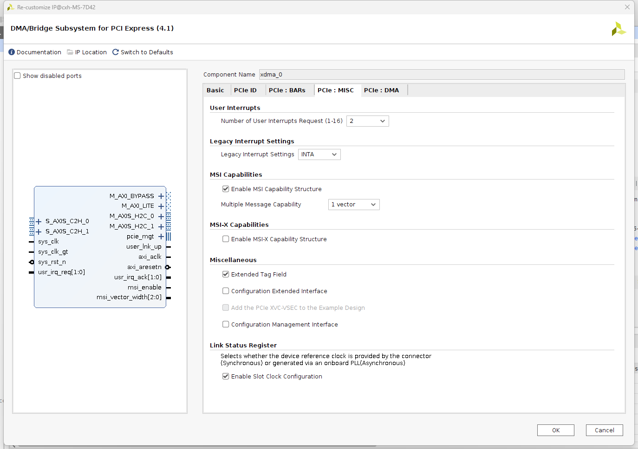Screen dimensions: 638x449
Task: Click the Switch to Defaults refresh icon
Action: tap(116, 52)
